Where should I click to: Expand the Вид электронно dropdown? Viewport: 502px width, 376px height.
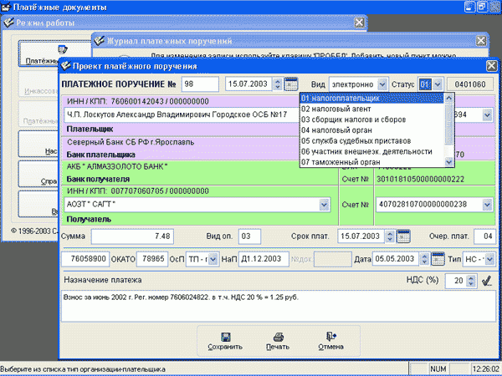(382, 84)
